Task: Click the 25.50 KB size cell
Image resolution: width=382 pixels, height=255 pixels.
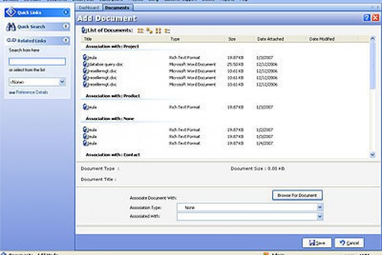Action: coord(235,64)
